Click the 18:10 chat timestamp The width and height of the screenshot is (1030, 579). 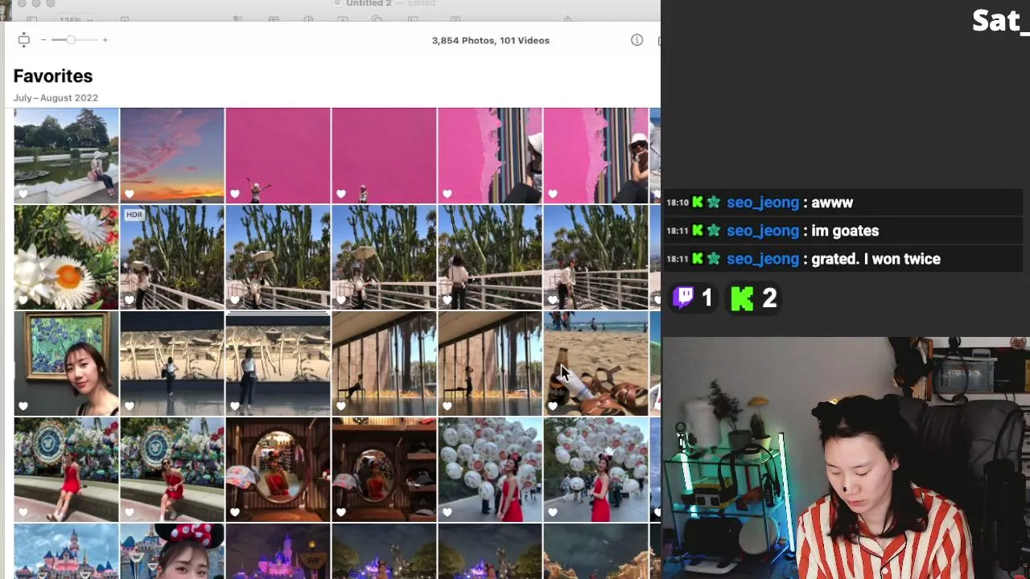678,203
